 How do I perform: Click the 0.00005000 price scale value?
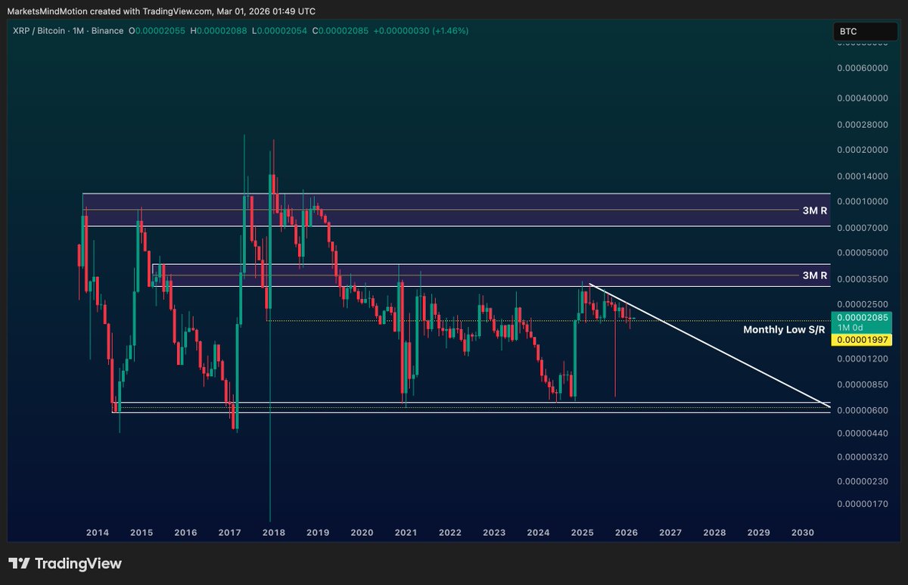[x=862, y=253]
